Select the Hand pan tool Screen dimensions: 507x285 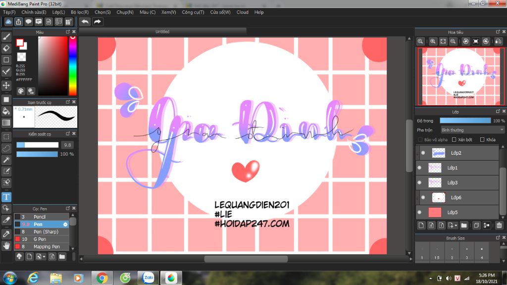[6, 246]
